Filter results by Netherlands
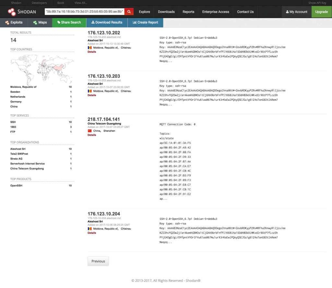332x288 pixels. pyautogui.click(x=18, y=97)
